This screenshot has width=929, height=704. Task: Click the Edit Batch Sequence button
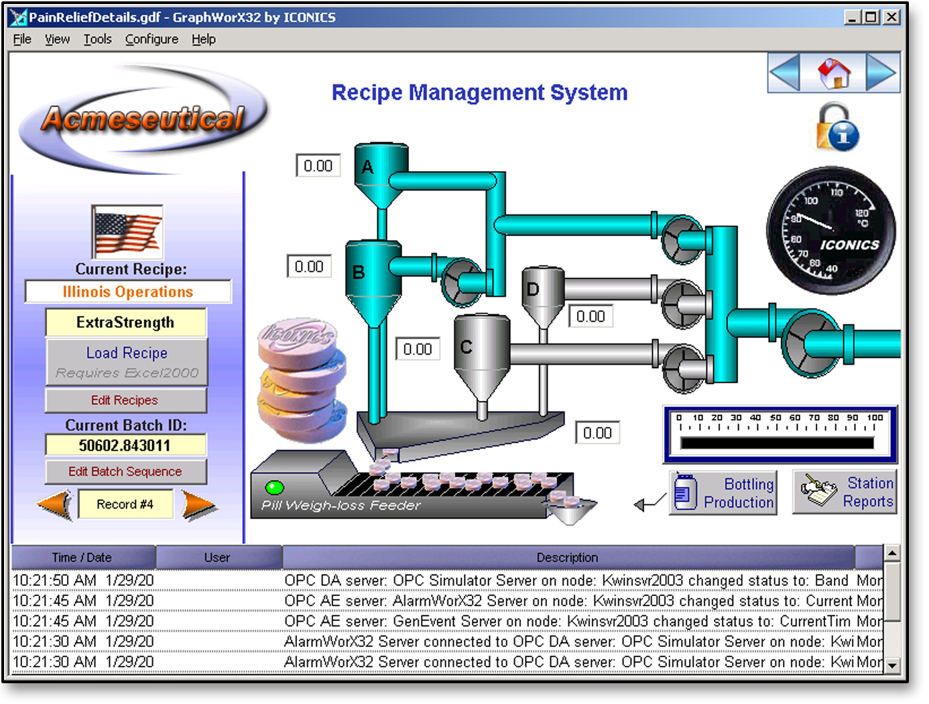pos(126,471)
